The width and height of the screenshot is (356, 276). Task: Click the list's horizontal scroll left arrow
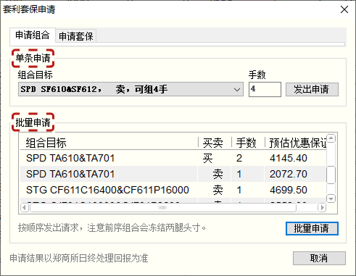(x=25, y=207)
